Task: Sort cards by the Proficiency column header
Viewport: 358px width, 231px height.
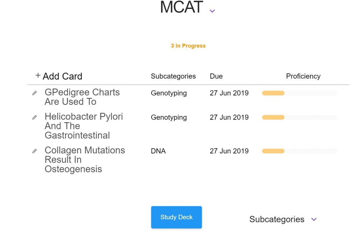Action: [303, 76]
